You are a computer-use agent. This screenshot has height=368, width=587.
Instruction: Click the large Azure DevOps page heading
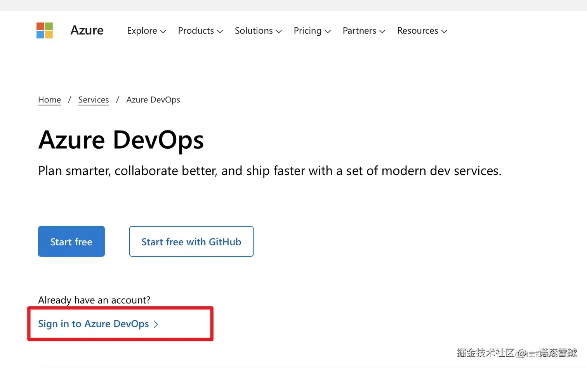pos(121,140)
